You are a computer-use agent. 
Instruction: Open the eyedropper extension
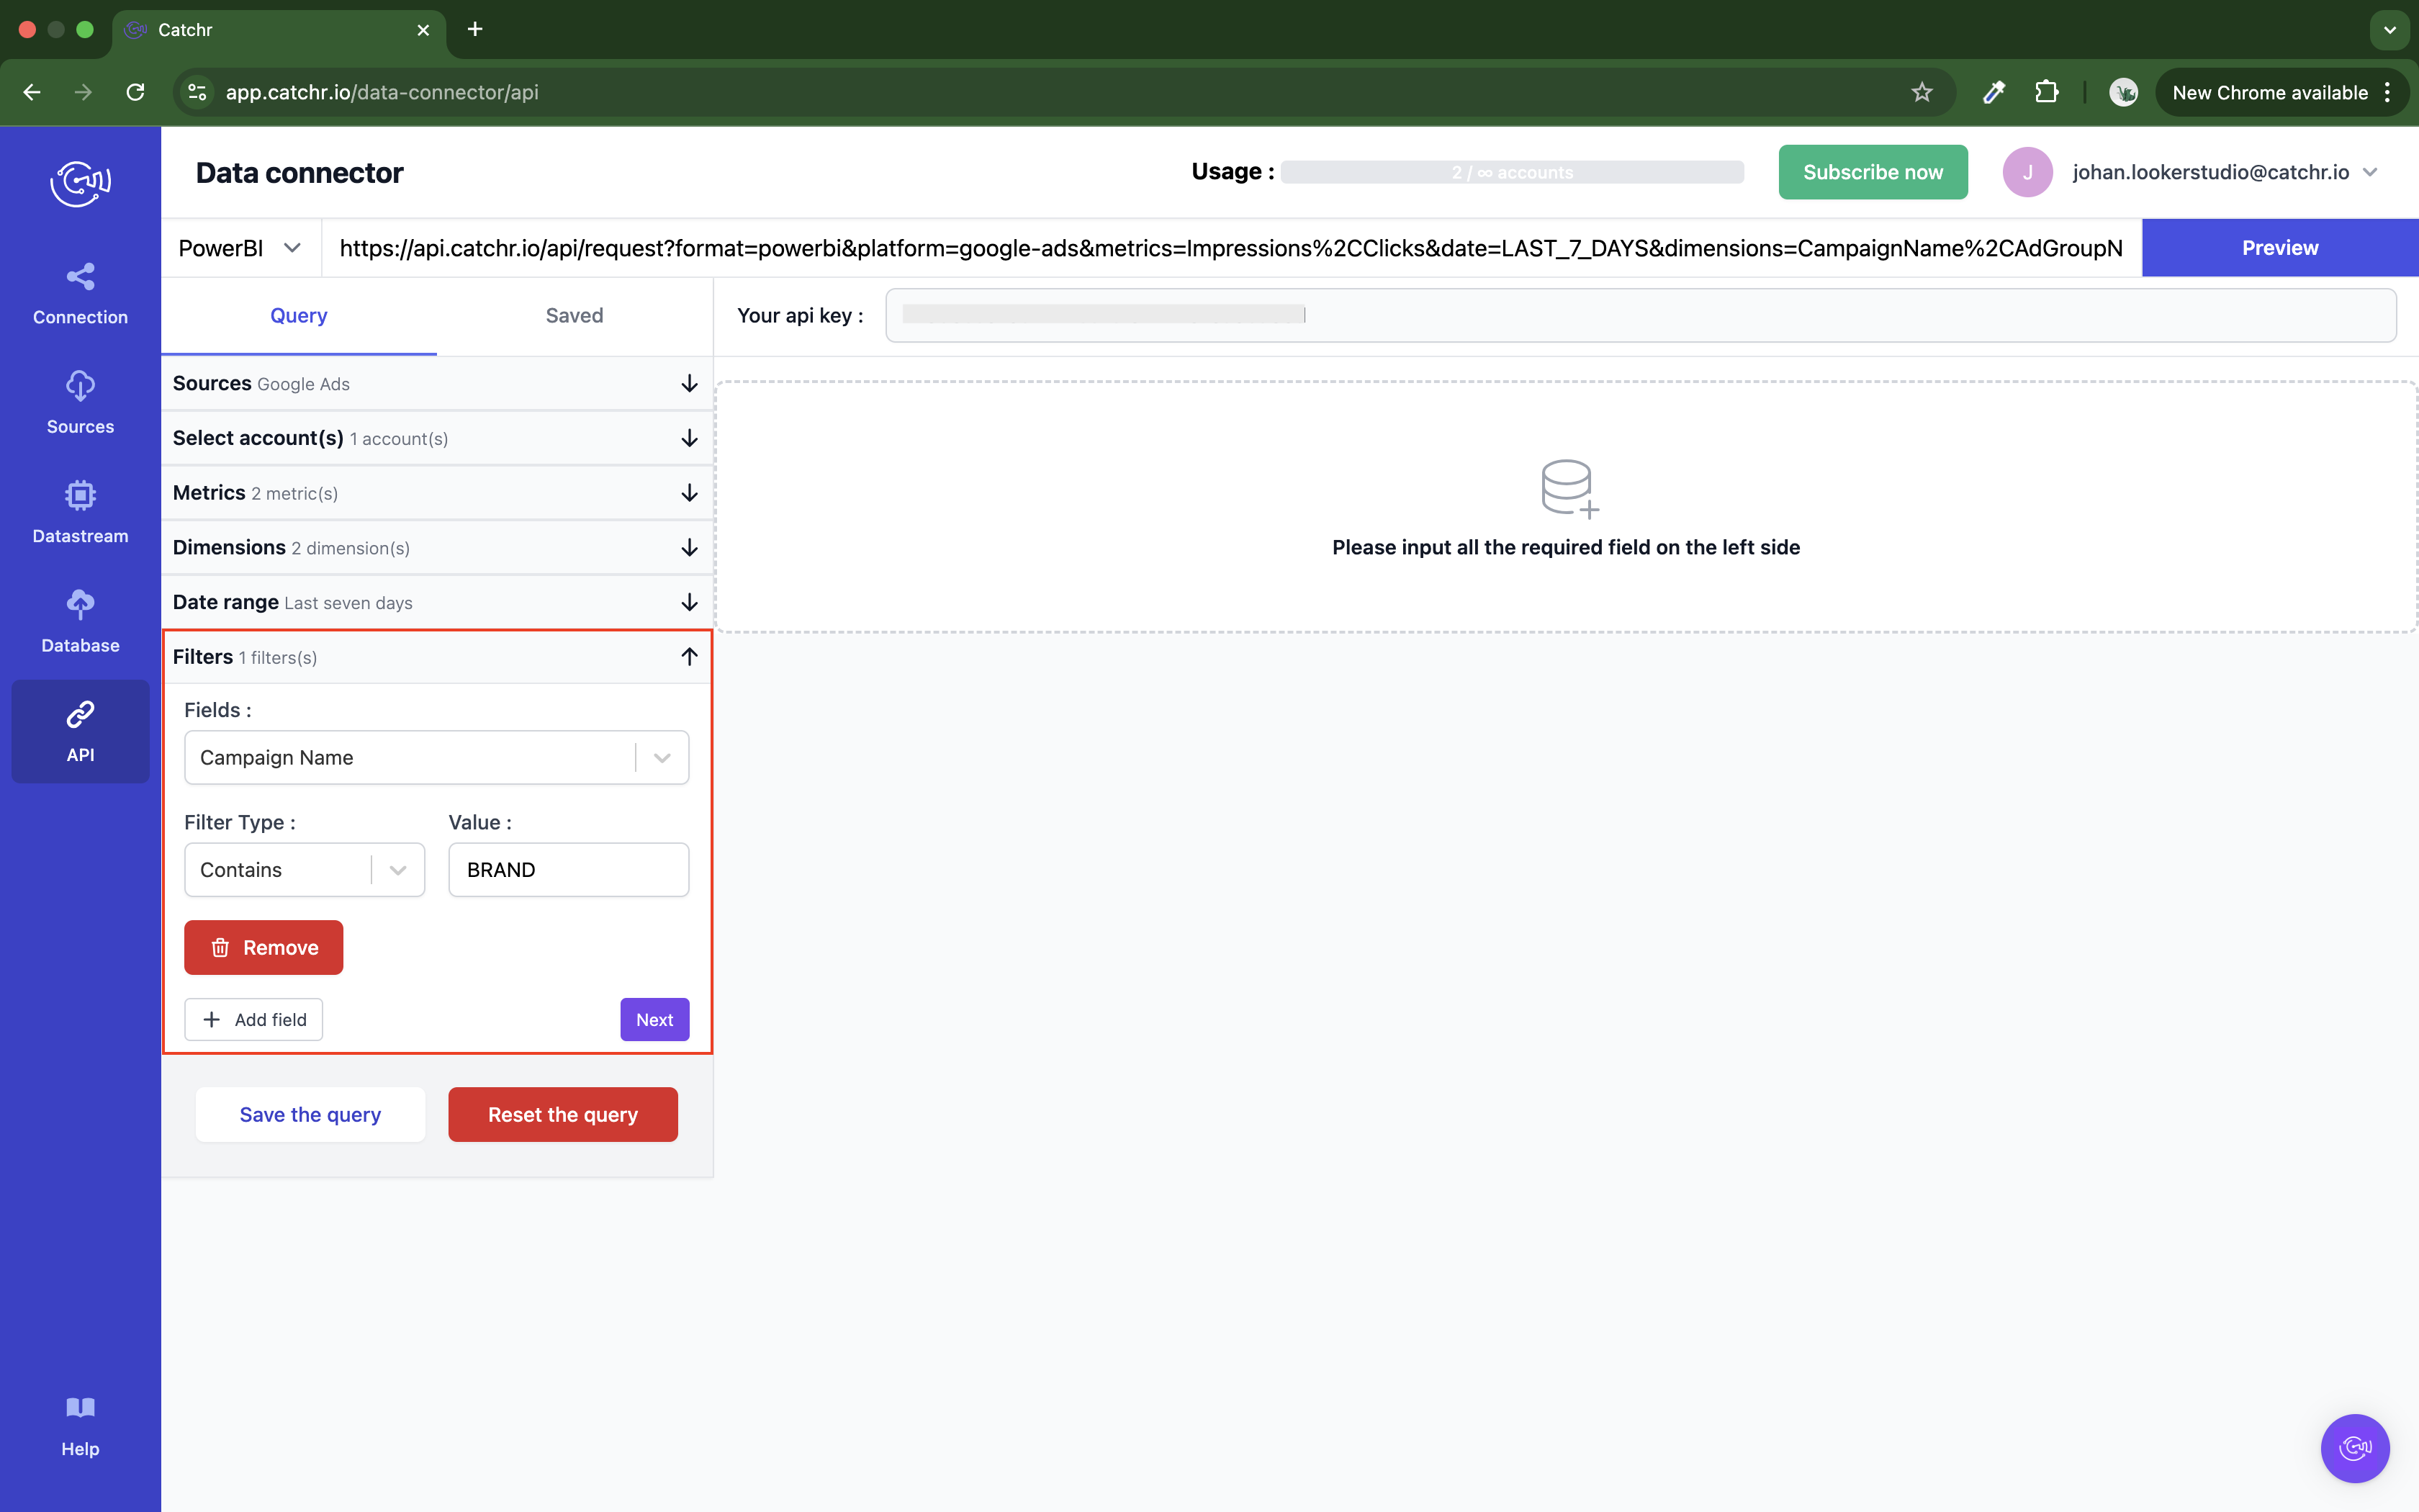pos(1994,92)
